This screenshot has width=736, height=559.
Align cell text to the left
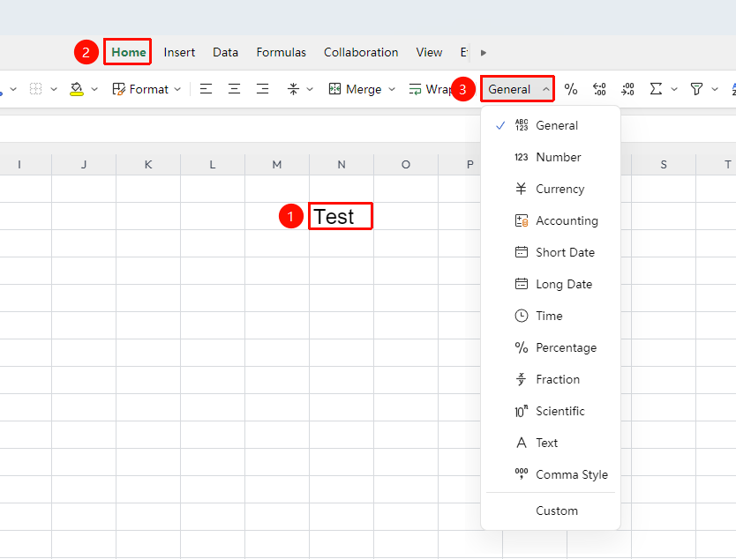(x=206, y=89)
